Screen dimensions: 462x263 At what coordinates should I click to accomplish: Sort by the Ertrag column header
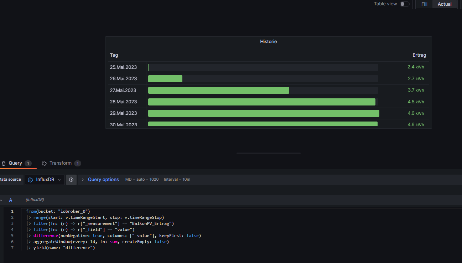pos(419,55)
